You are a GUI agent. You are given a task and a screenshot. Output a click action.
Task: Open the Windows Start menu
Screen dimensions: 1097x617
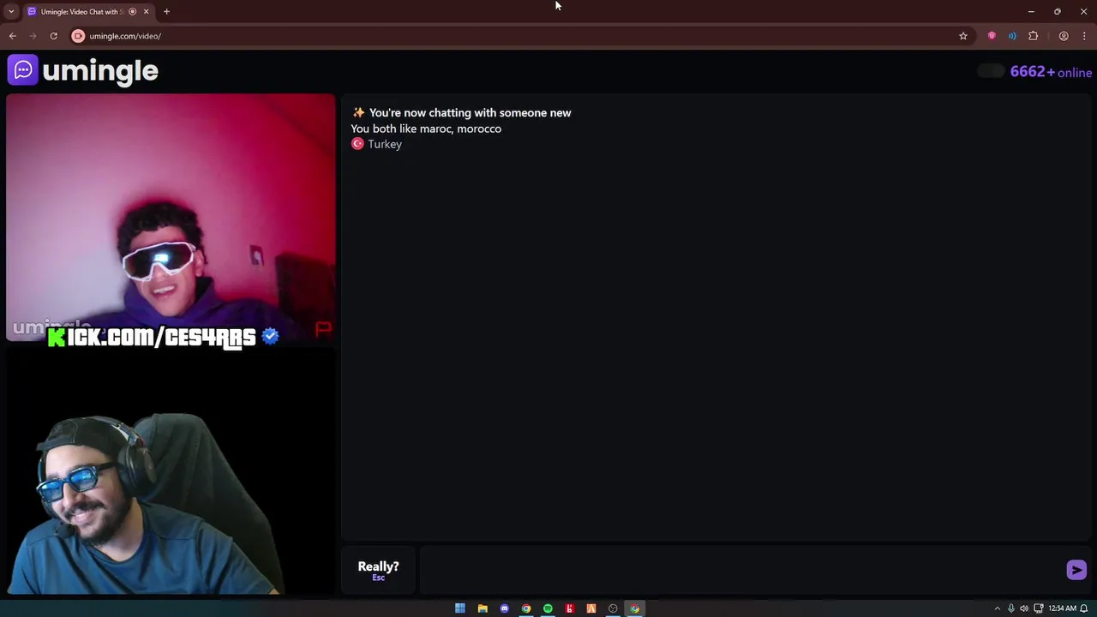[x=460, y=608]
